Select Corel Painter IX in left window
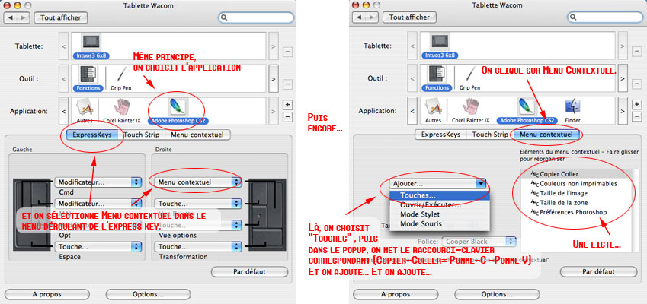Image resolution: width=647 pixels, height=304 pixels. pyautogui.click(x=122, y=111)
